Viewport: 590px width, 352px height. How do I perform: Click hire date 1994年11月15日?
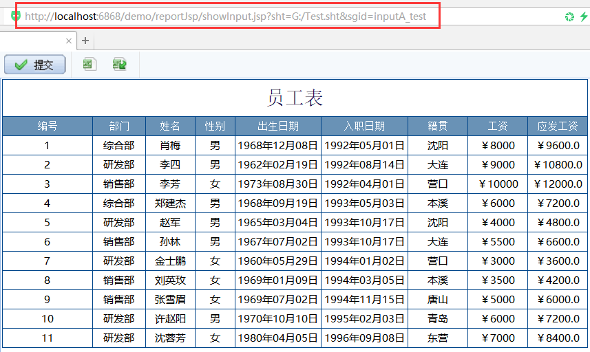tap(364, 300)
